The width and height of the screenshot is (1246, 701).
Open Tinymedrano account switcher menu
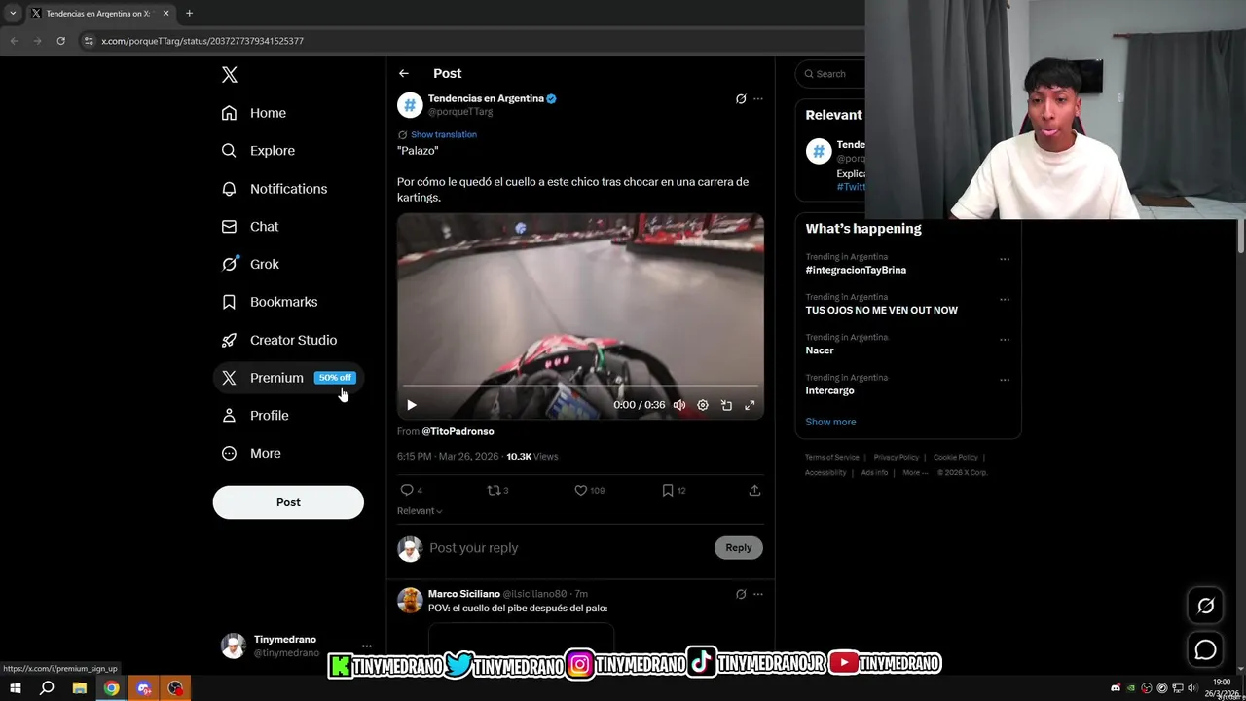point(297,646)
